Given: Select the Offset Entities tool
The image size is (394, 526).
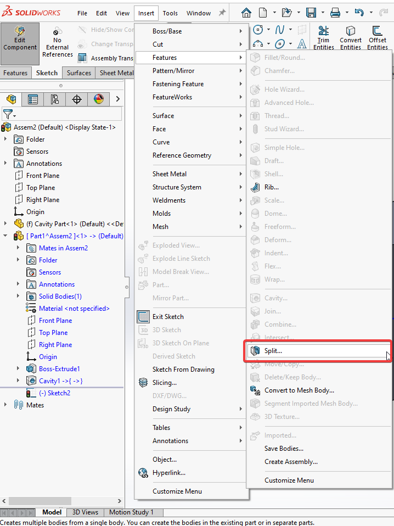Looking at the screenshot, I should click(377, 38).
